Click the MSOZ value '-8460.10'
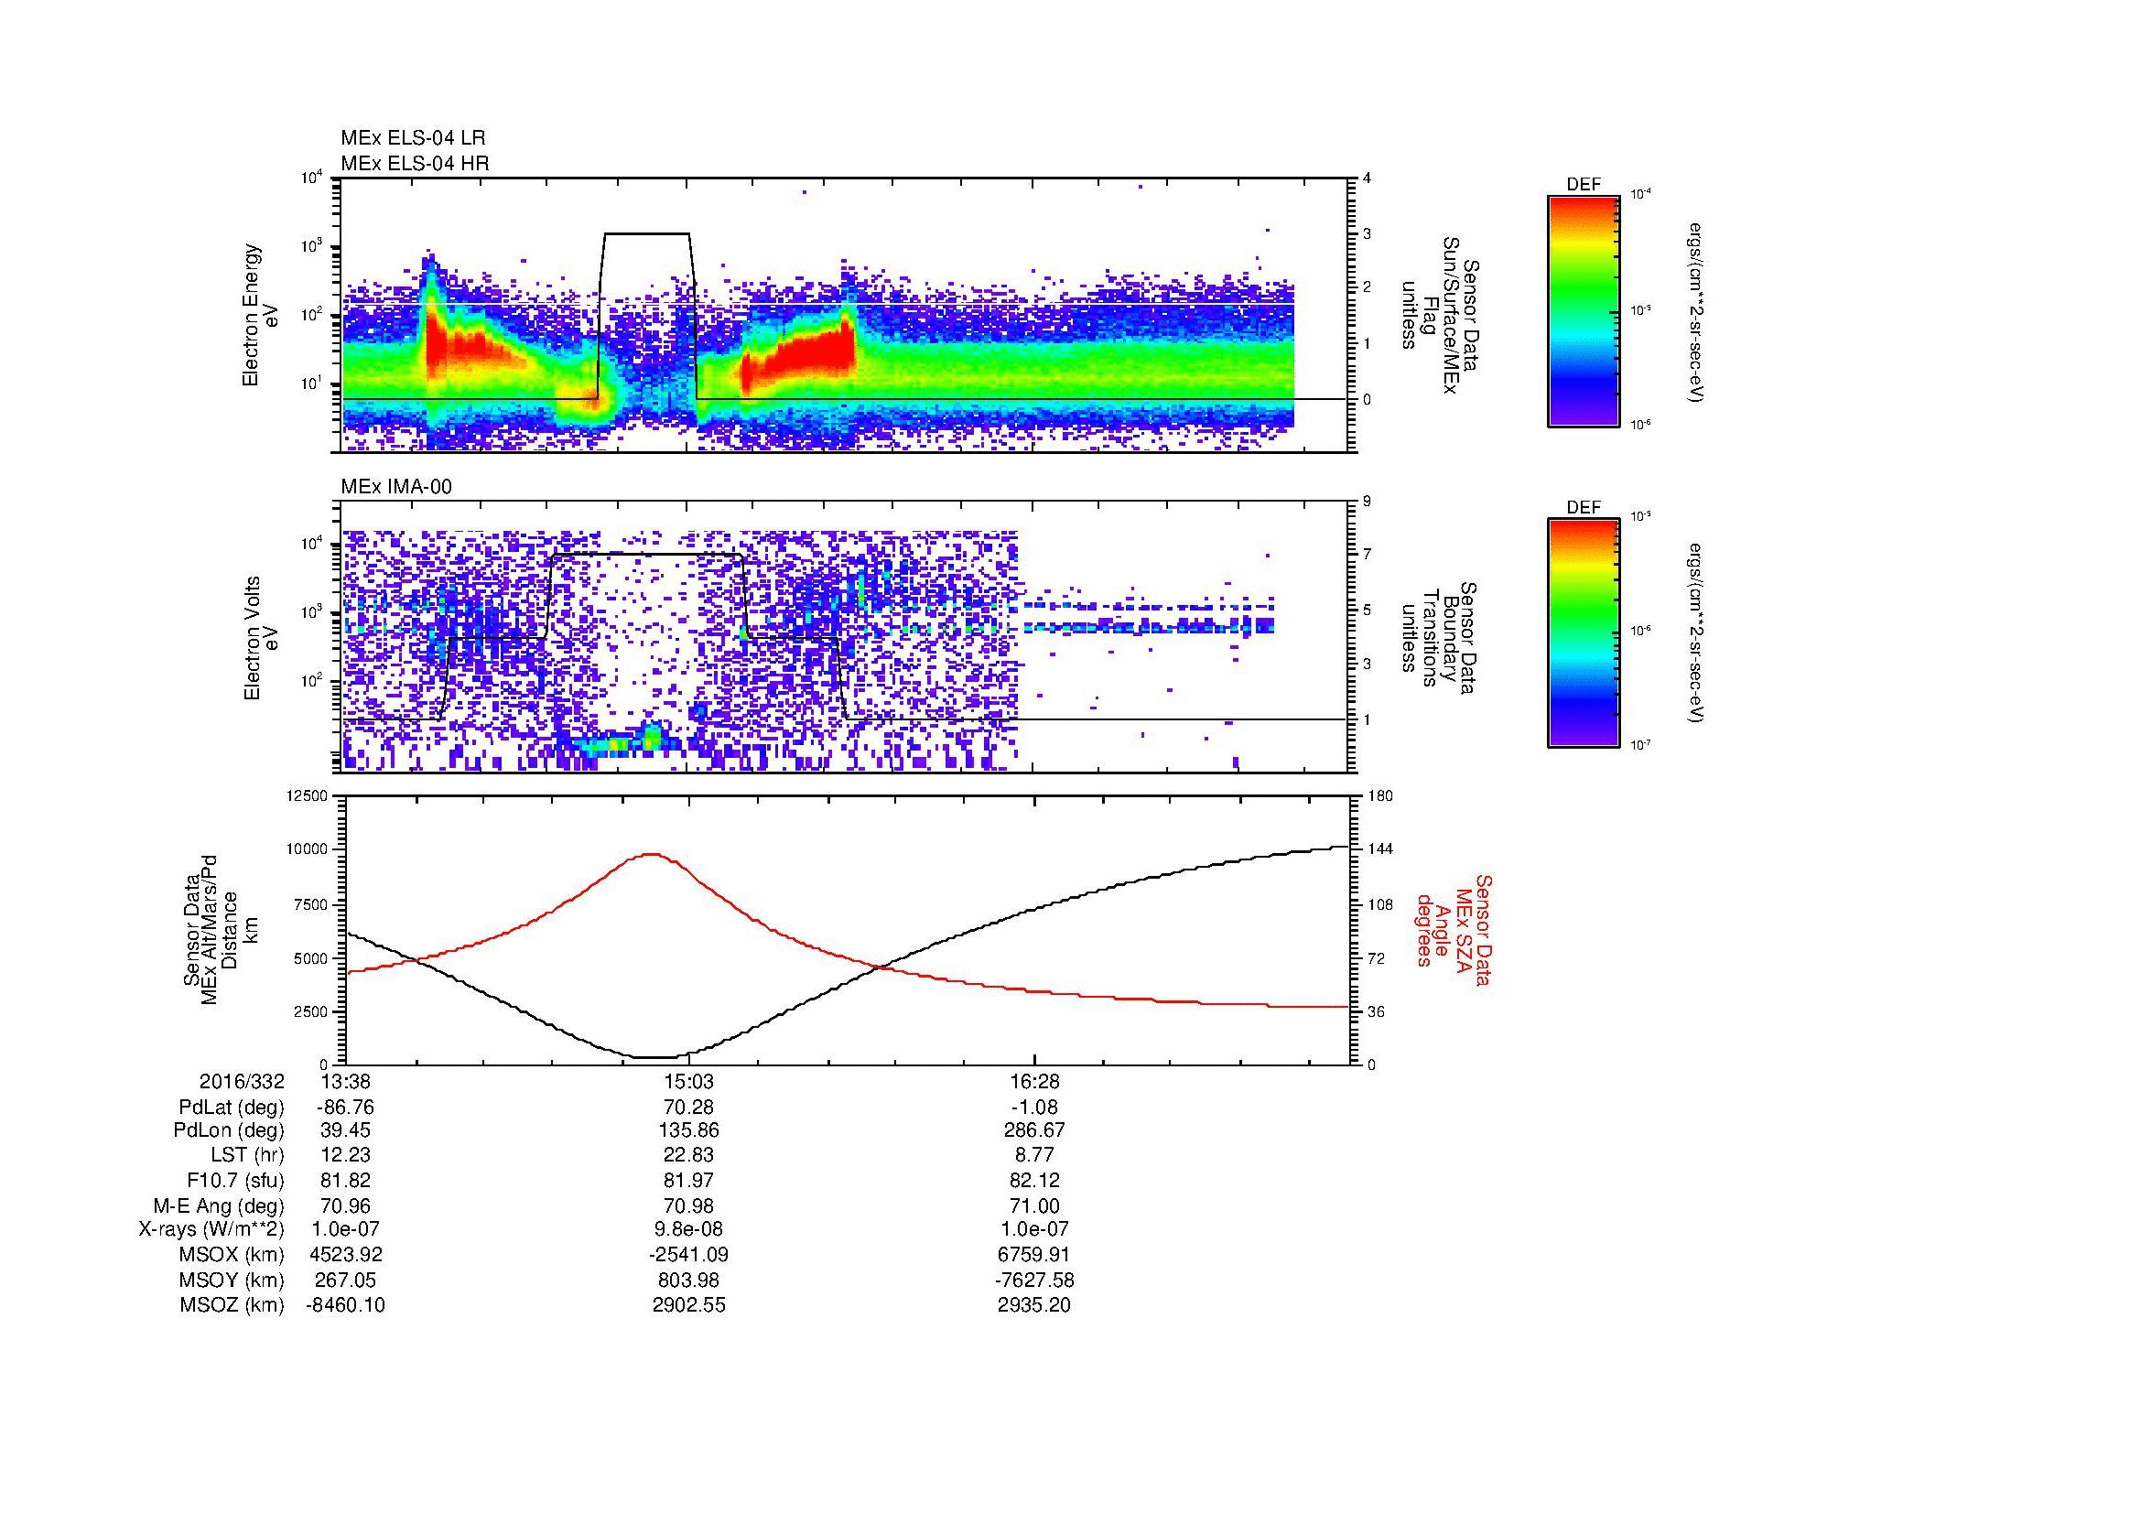2141x1513 pixels. point(345,1305)
